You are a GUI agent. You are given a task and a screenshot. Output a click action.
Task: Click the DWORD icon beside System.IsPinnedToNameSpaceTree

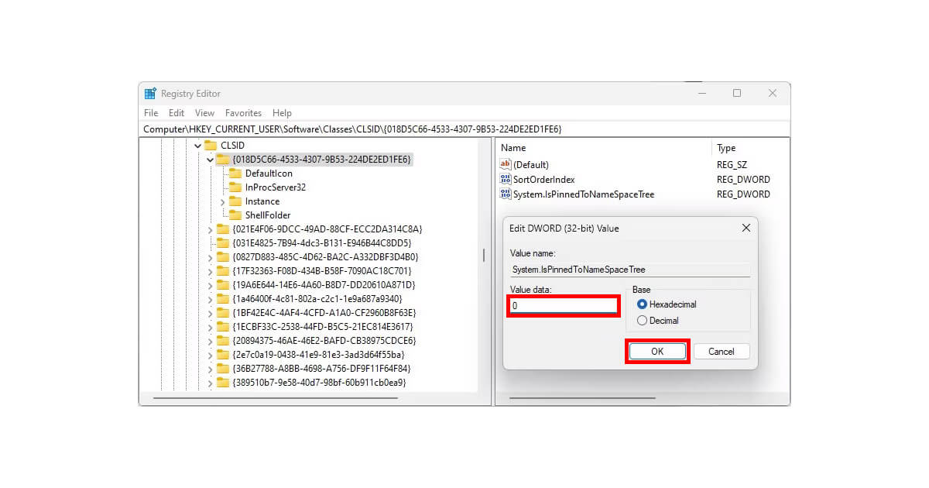[x=504, y=194]
